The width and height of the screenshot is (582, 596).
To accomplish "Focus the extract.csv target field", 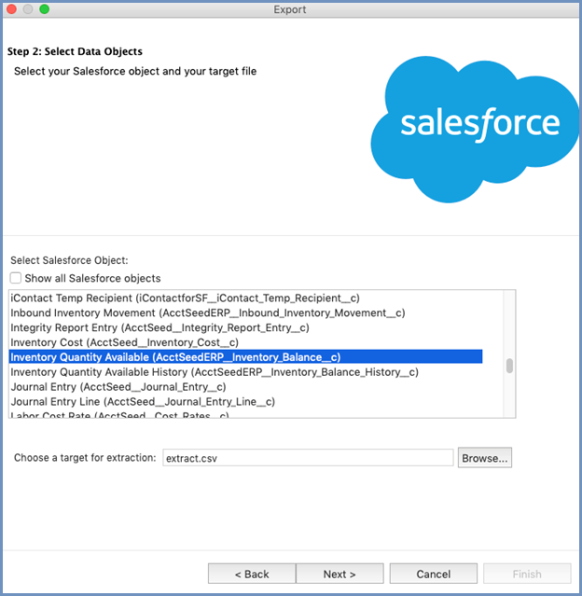I will [x=308, y=458].
